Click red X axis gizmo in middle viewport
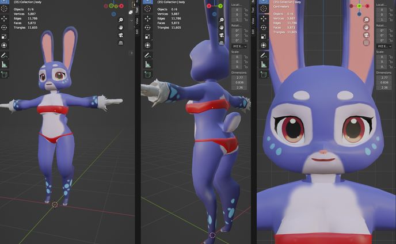This screenshot has height=244, width=396. 209,6
